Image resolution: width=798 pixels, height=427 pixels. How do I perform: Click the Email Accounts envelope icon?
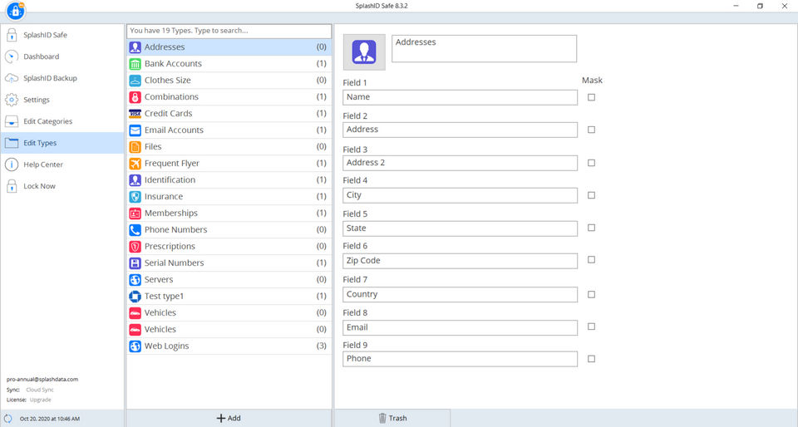pos(135,130)
